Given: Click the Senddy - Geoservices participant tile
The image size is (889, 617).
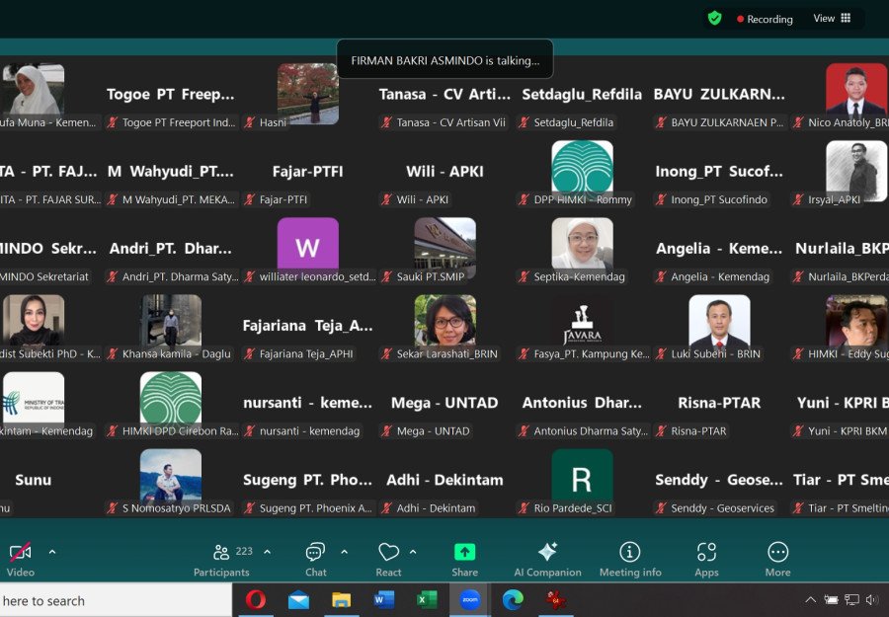Looking at the screenshot, I should point(719,480).
